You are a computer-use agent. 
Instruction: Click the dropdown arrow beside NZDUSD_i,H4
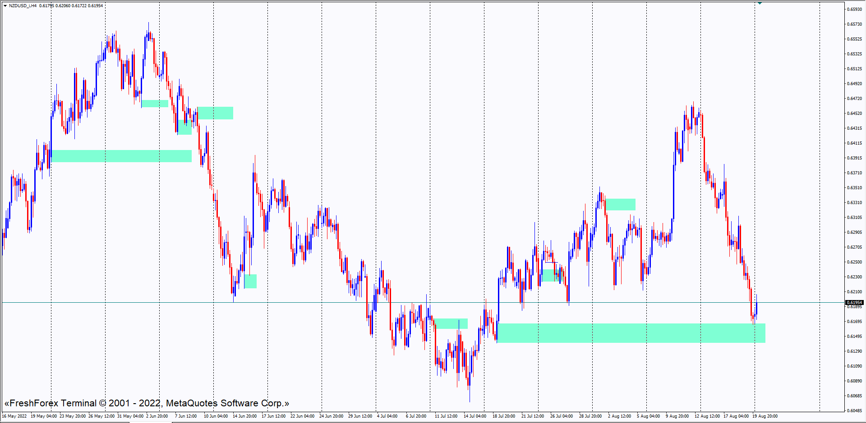tap(5, 6)
